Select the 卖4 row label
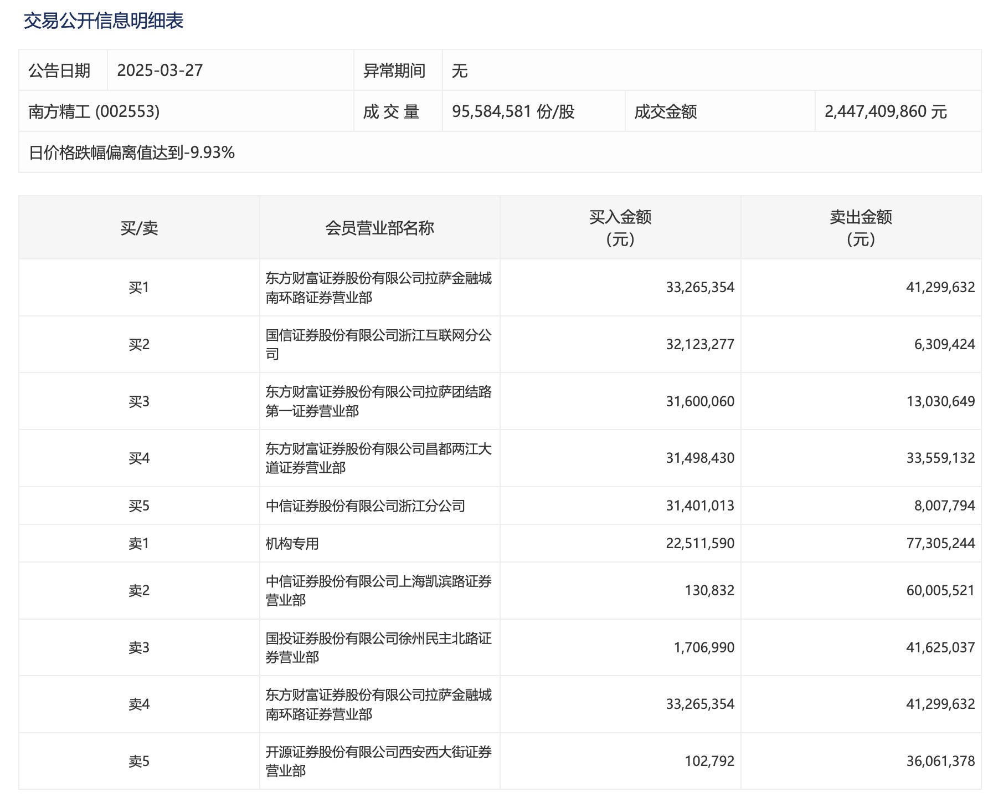This screenshot has height=797, width=988. click(x=139, y=704)
